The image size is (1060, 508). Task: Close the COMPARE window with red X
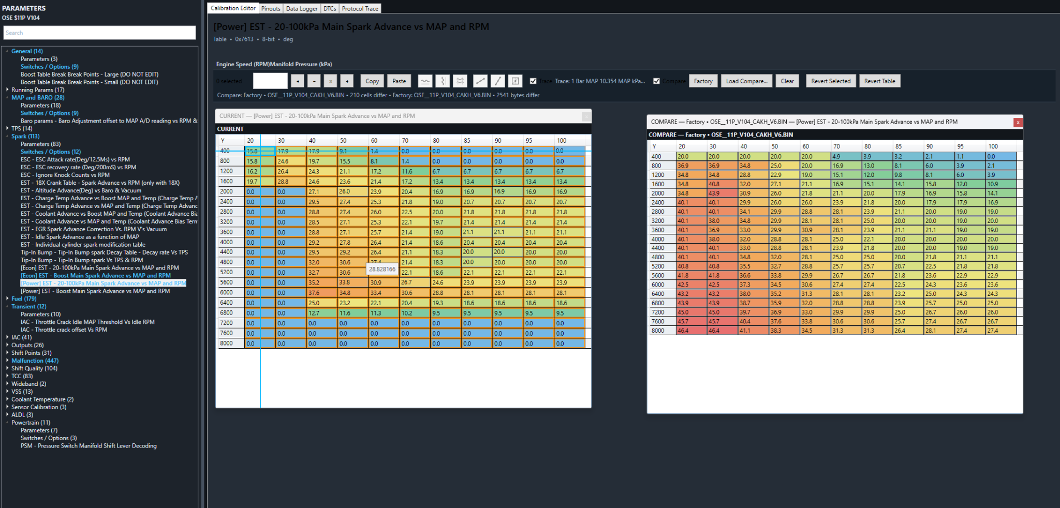point(1018,123)
